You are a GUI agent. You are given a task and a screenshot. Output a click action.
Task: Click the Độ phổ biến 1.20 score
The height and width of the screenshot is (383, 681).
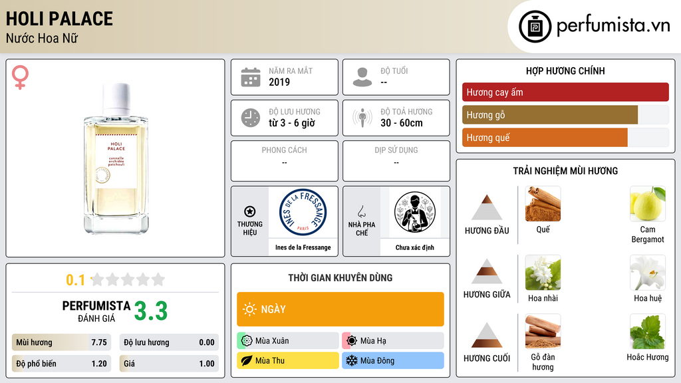(61, 364)
